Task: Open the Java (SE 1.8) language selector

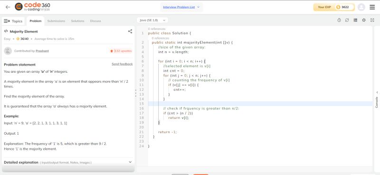Action: click(152, 20)
